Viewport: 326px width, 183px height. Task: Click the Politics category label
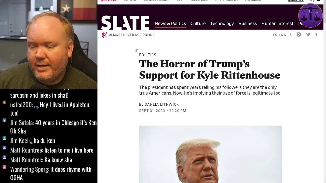click(147, 55)
